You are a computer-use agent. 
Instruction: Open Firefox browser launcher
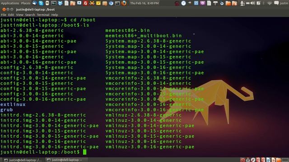tap(124, 3)
